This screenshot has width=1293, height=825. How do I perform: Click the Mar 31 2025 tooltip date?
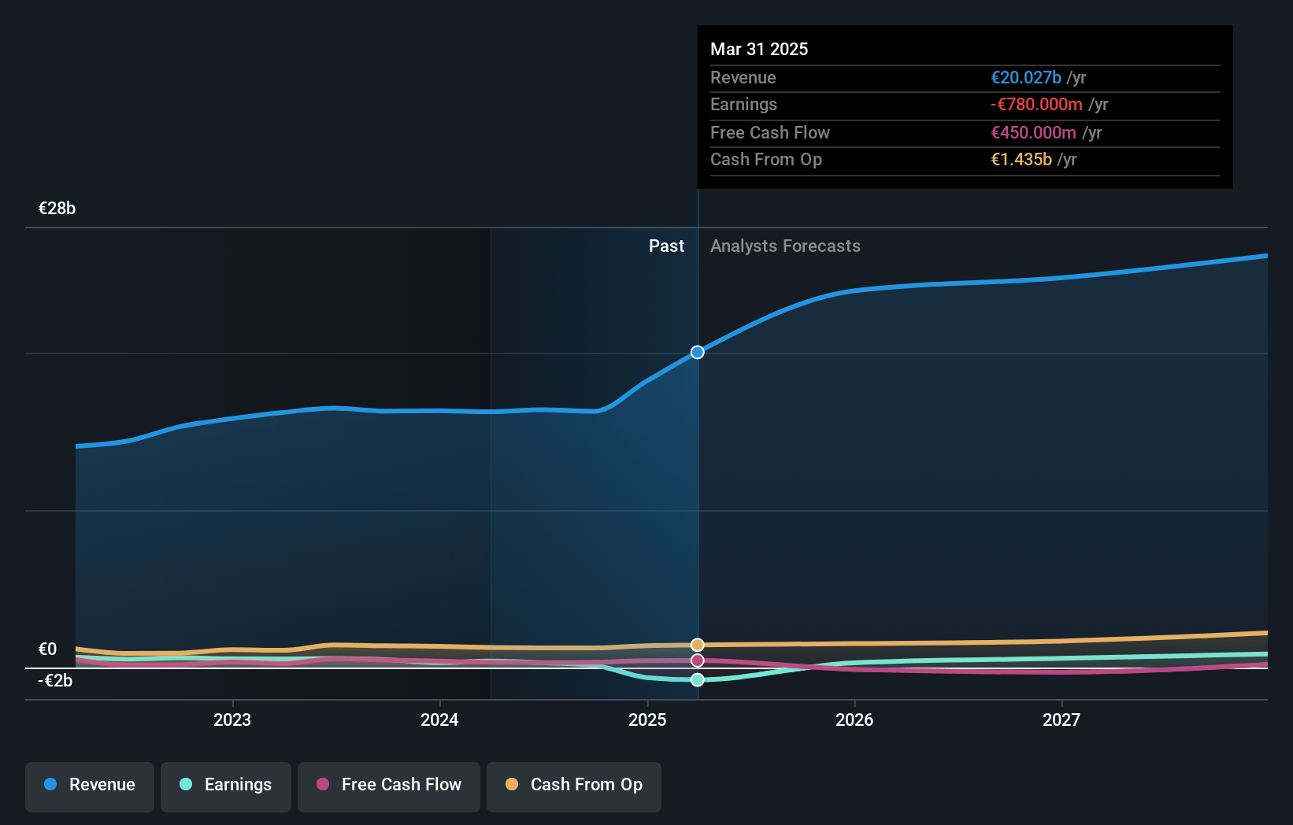coord(759,49)
